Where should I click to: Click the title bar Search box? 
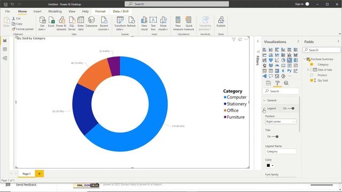(x=177, y=4)
